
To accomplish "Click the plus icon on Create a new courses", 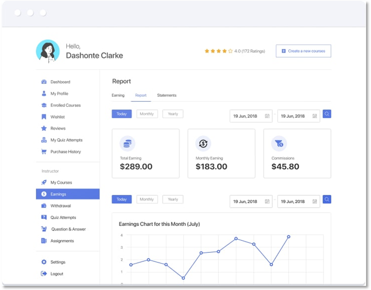I will pos(283,51).
